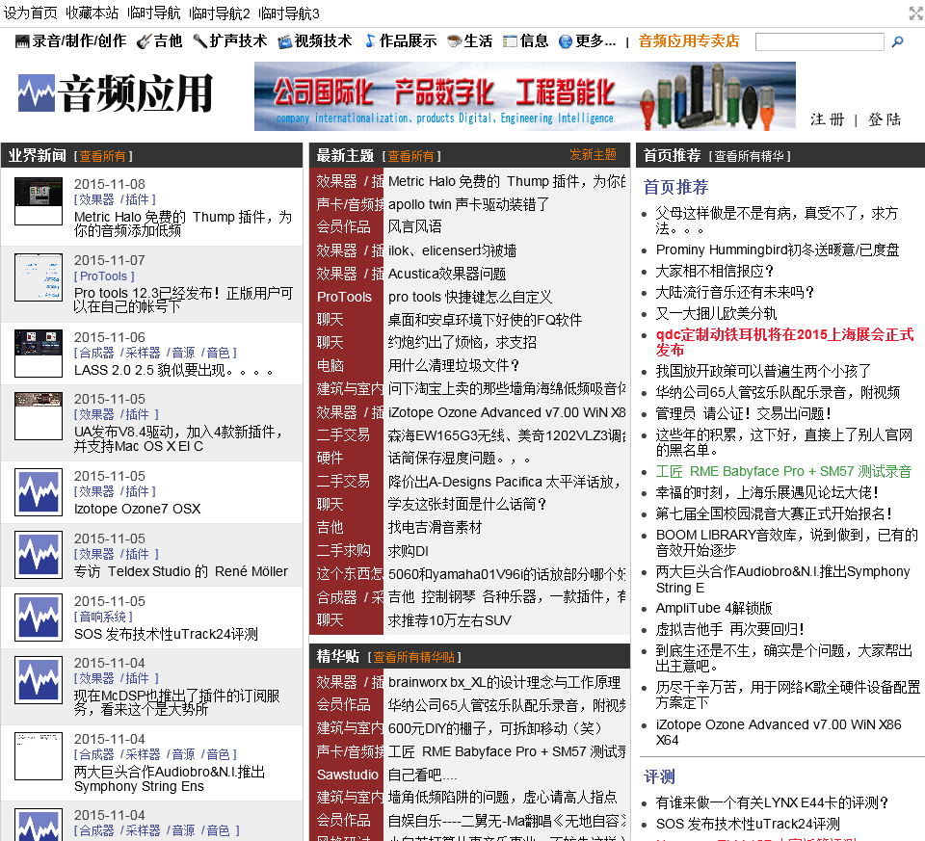
Task: Click the music note icon beside 作品展示
Action: pyautogui.click(x=370, y=40)
